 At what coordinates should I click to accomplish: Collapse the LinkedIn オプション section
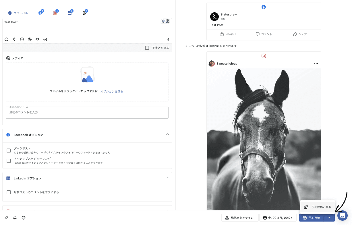click(167, 178)
